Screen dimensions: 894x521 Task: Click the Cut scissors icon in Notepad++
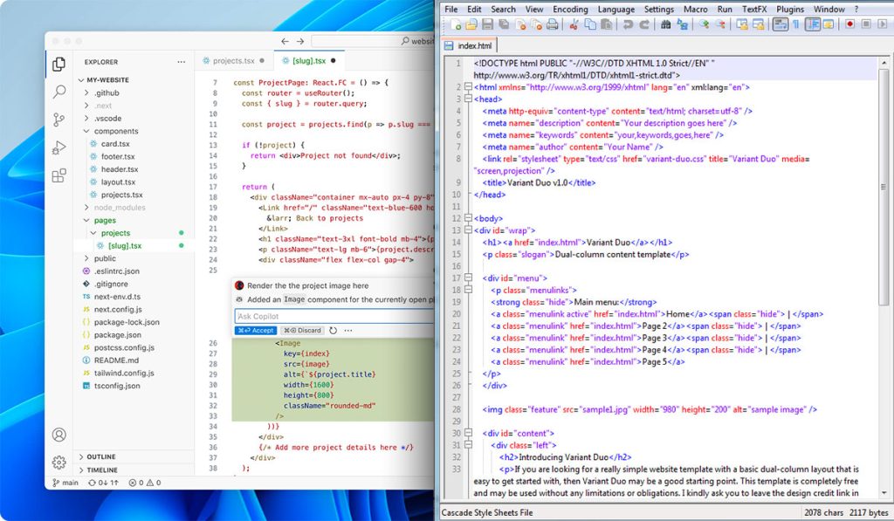574,24
